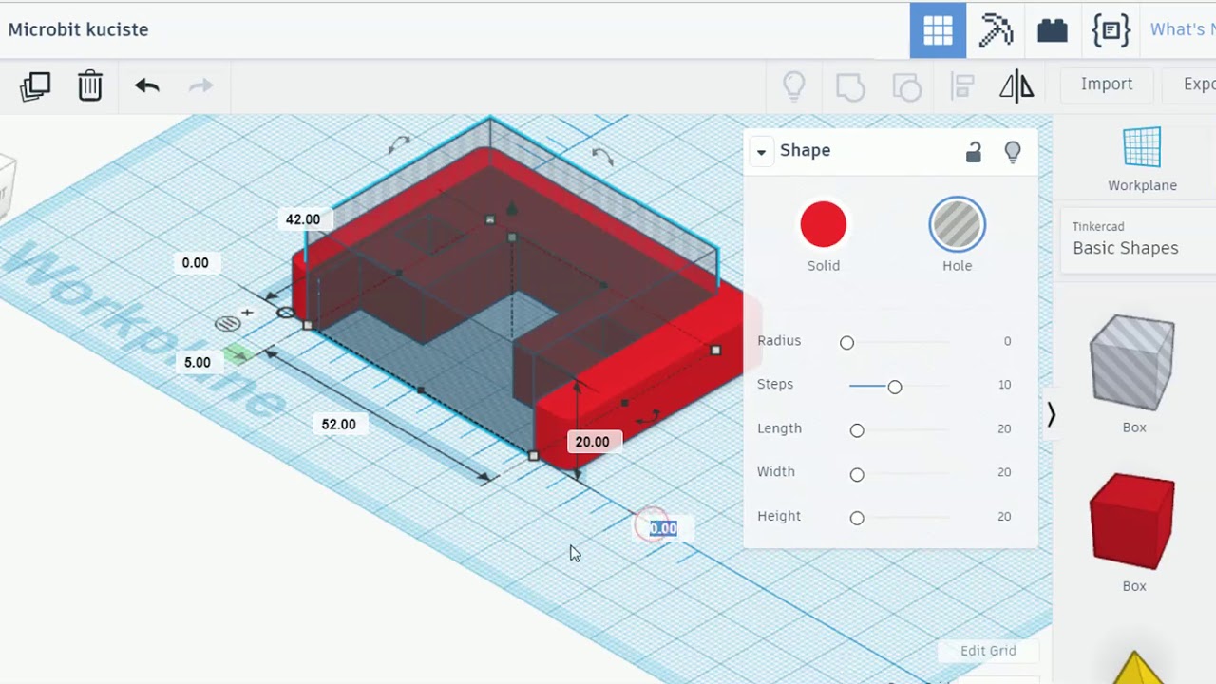1216x684 pixels.
Task: Undo the last action
Action: (146, 85)
